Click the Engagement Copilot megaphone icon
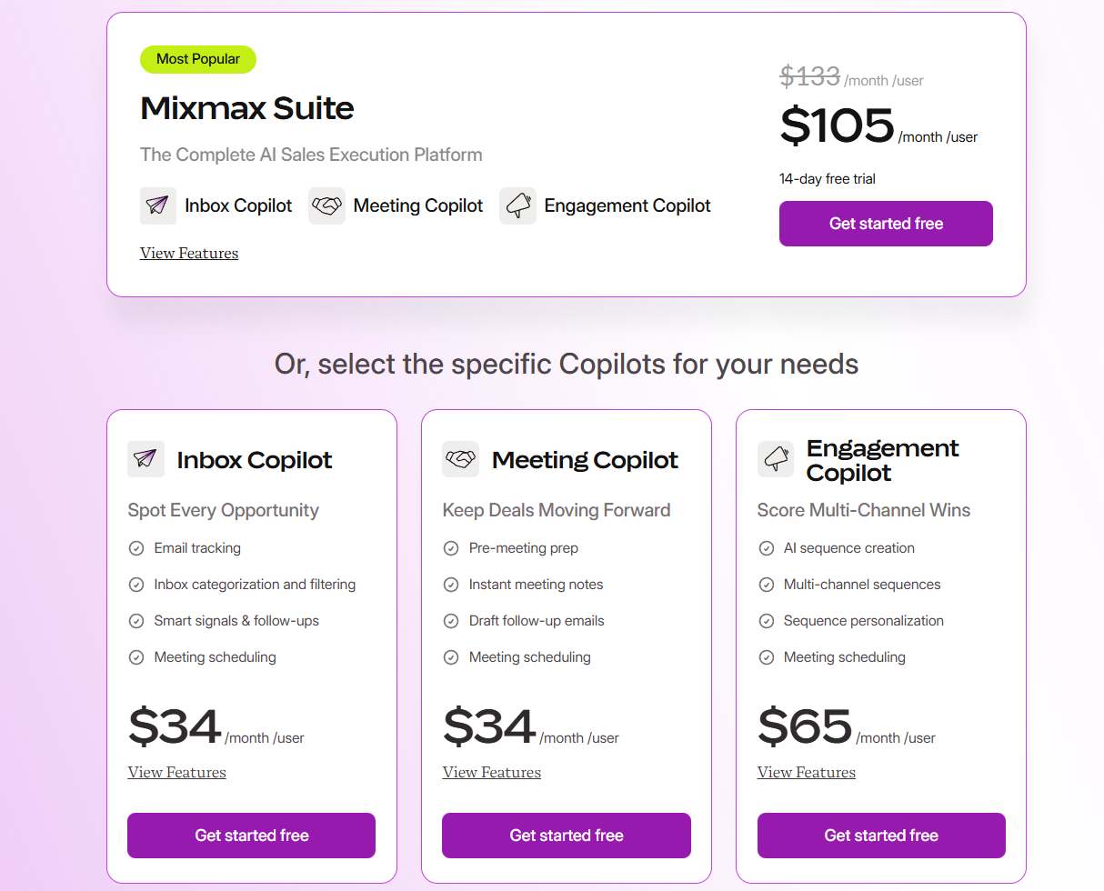 [518, 205]
